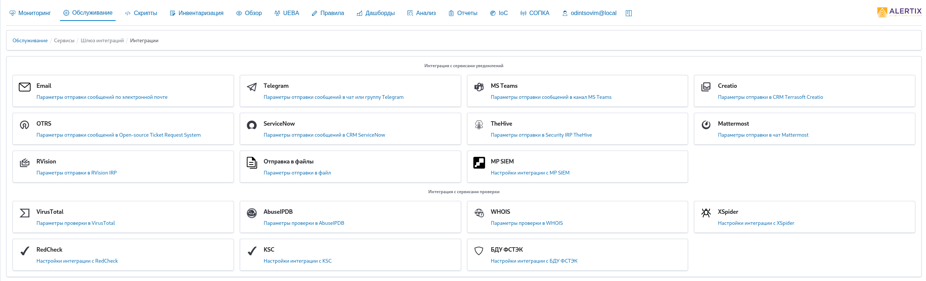Viewport: 926px width, 281px height.
Task: Click the documentation book icon in top bar
Action: [x=629, y=13]
